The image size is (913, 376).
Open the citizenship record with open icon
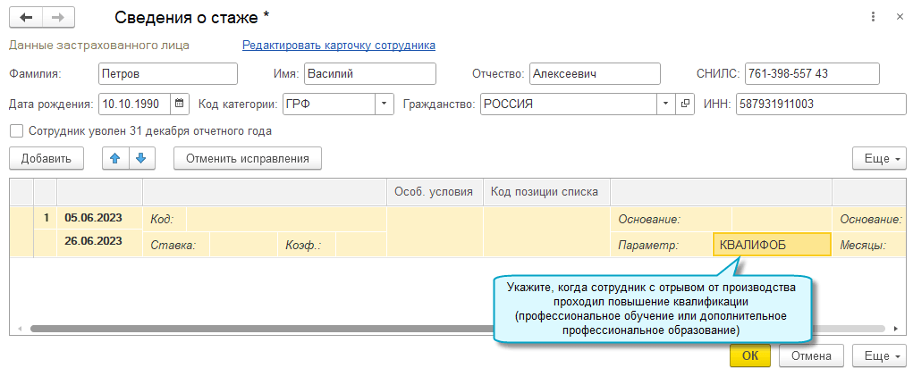point(686,104)
